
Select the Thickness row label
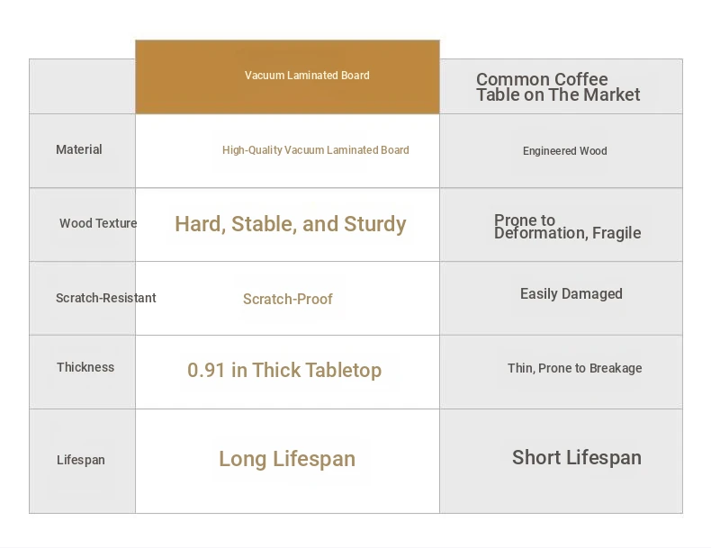(x=85, y=367)
